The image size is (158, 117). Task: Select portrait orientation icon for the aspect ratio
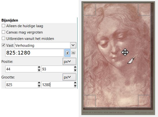click(68, 53)
